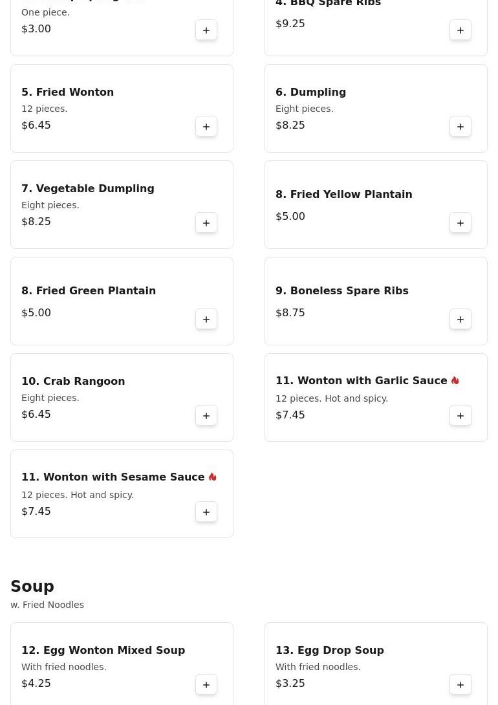Add Egg Drop Soup to cart
This screenshot has width=498, height=705.
pos(460,684)
